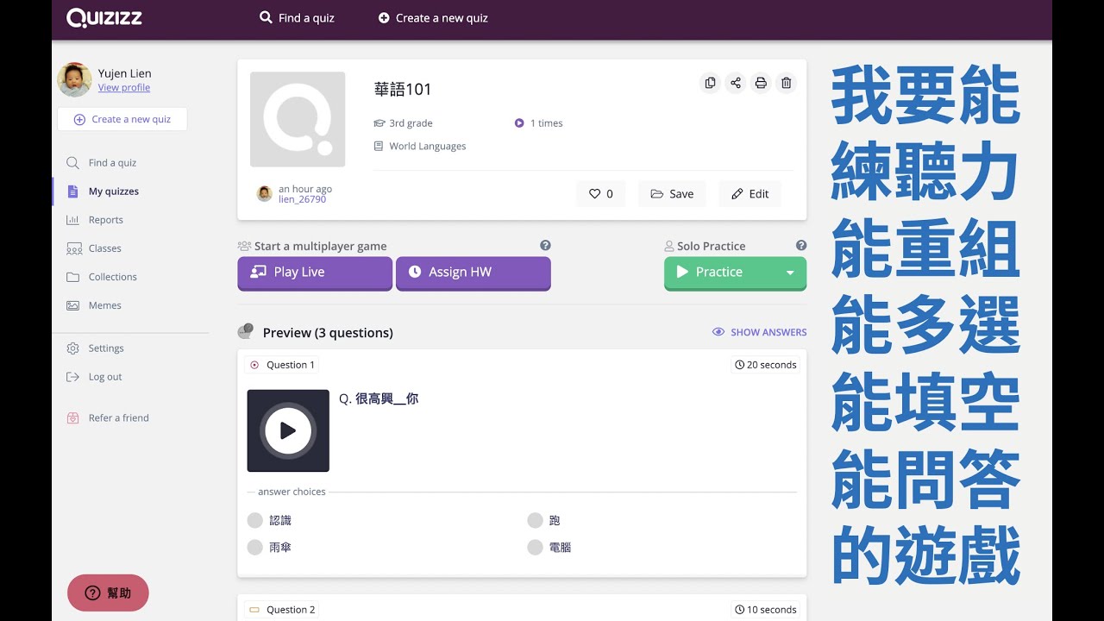The image size is (1104, 621).
Task: Click the quiz cover image placeholder
Action: click(x=298, y=119)
